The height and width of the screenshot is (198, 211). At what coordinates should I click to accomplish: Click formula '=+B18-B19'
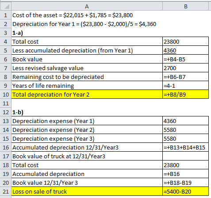[x=186, y=183]
